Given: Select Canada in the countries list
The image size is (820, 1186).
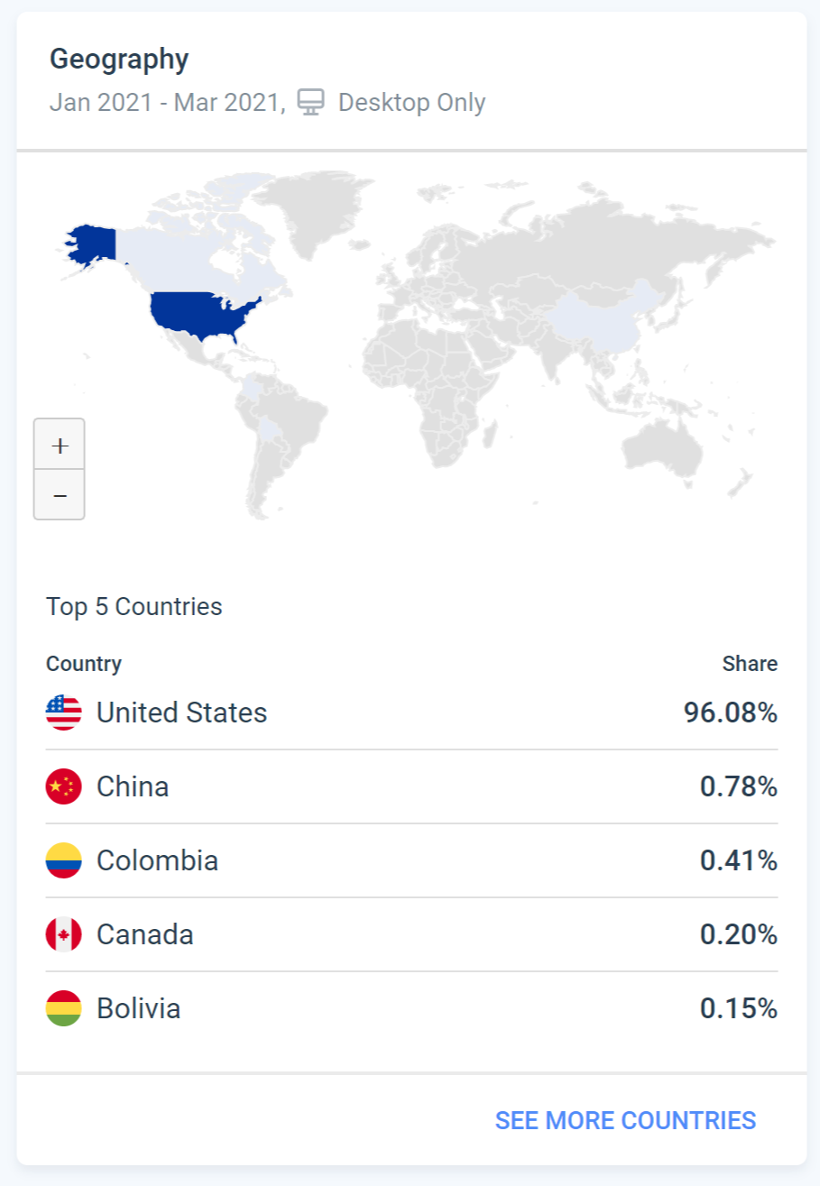Looking at the screenshot, I should 145,935.
